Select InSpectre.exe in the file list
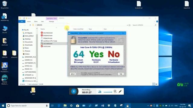 pos(46,38)
